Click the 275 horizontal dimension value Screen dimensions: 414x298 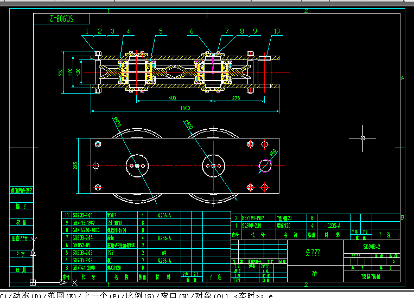(236, 98)
